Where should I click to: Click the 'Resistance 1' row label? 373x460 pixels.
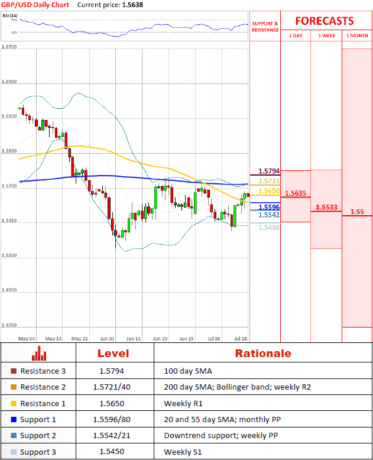click(x=43, y=403)
